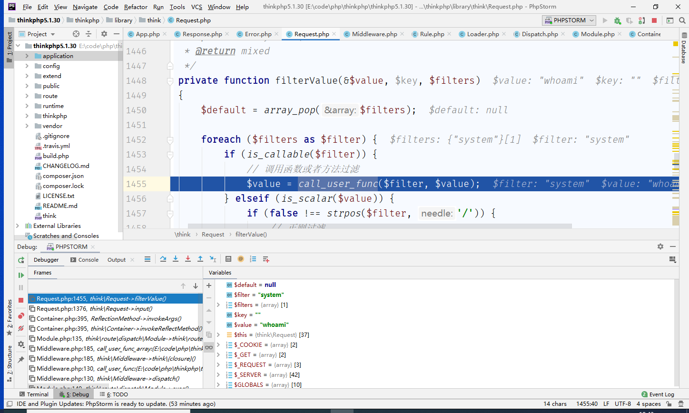Select composer.json in project tree

pyautogui.click(x=63, y=176)
